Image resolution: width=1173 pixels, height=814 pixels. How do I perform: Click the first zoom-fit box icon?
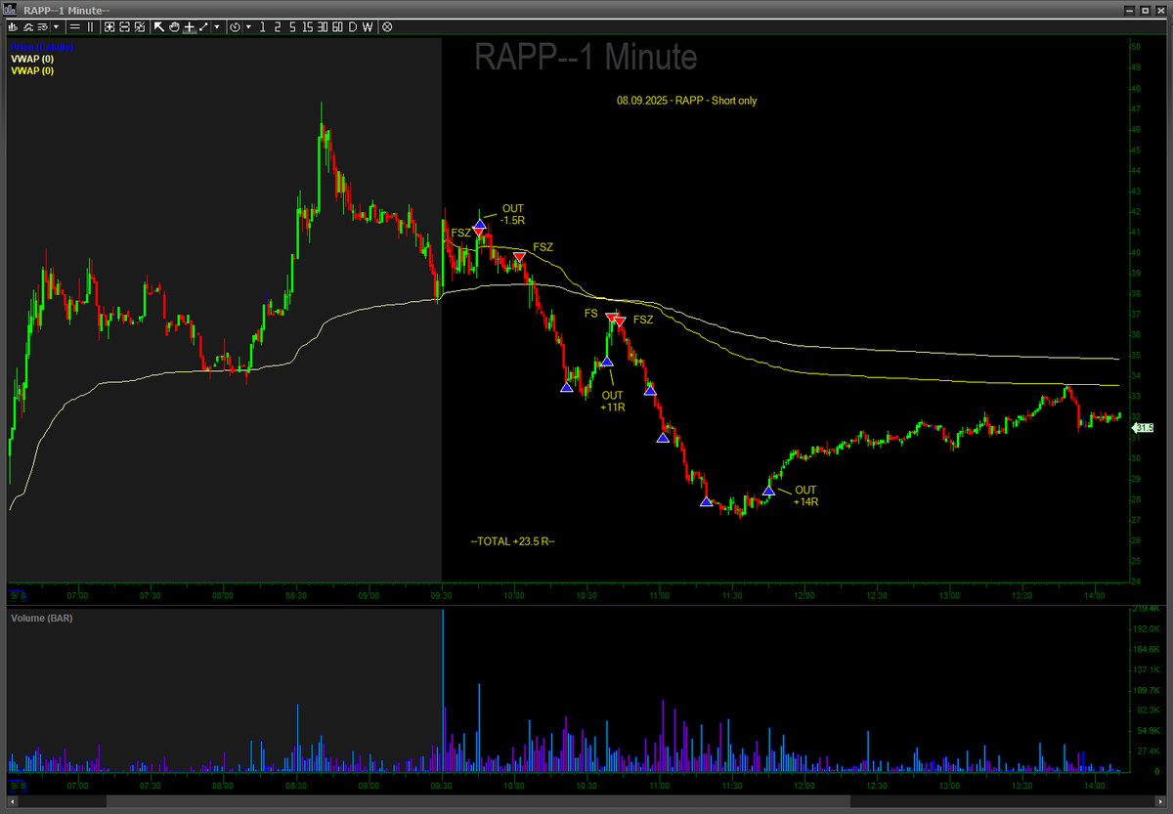coord(109,27)
